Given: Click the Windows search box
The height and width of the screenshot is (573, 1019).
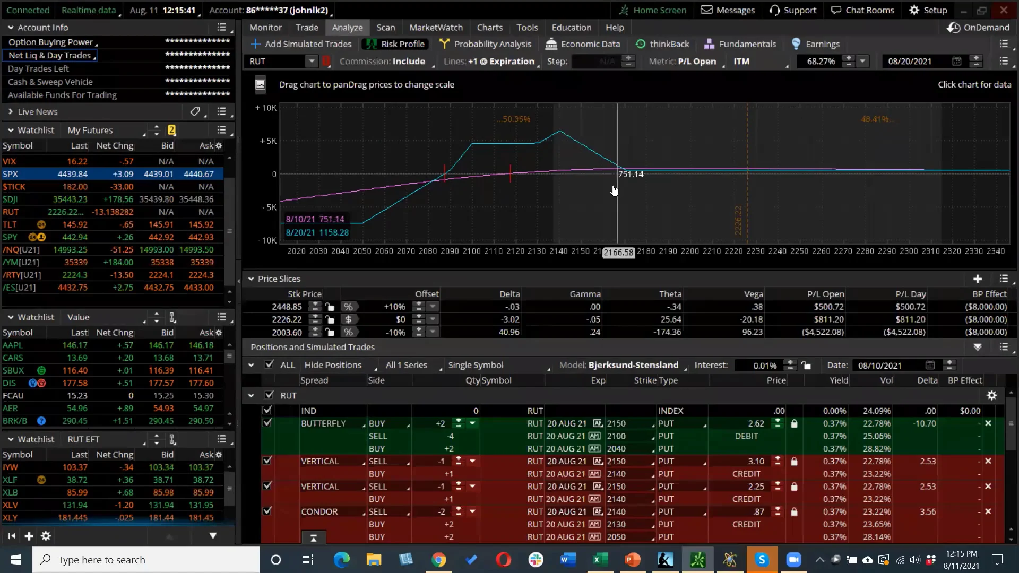Looking at the screenshot, I should [x=146, y=560].
